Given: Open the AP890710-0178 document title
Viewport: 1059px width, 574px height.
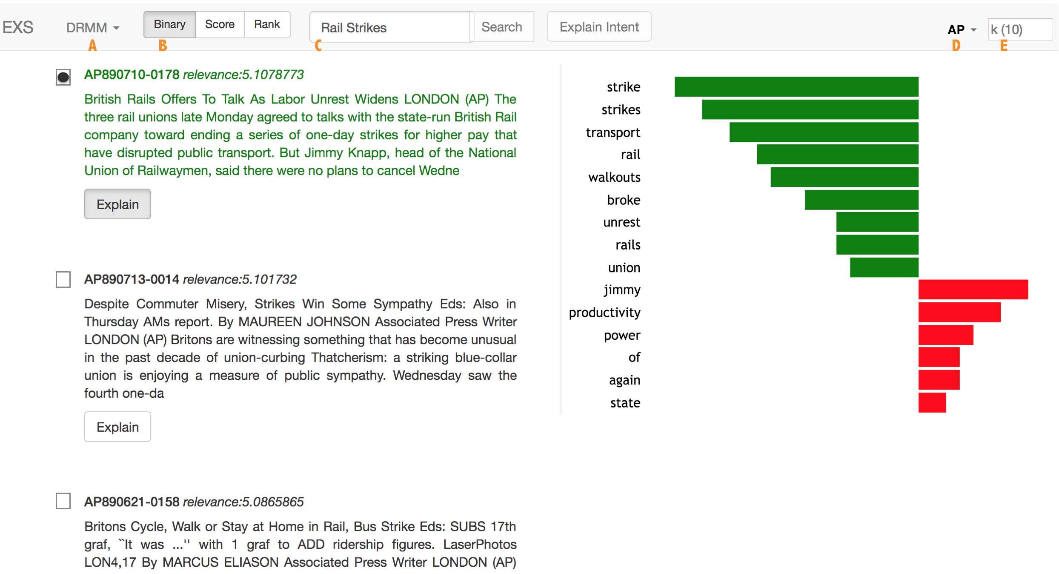Looking at the screenshot, I should tap(132, 75).
